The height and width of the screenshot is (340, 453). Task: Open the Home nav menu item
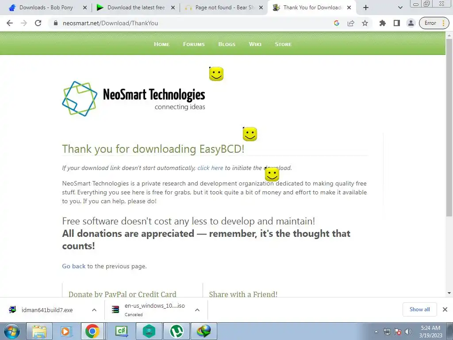click(x=161, y=44)
